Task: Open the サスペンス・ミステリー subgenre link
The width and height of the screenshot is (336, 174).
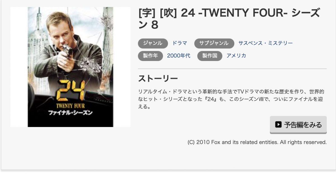Action: tap(265, 43)
